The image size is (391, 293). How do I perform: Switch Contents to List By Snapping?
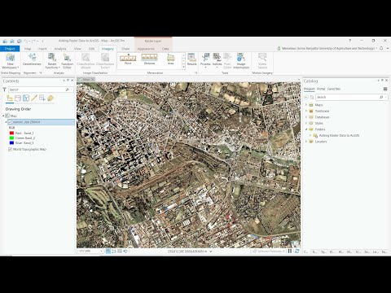point(42,98)
